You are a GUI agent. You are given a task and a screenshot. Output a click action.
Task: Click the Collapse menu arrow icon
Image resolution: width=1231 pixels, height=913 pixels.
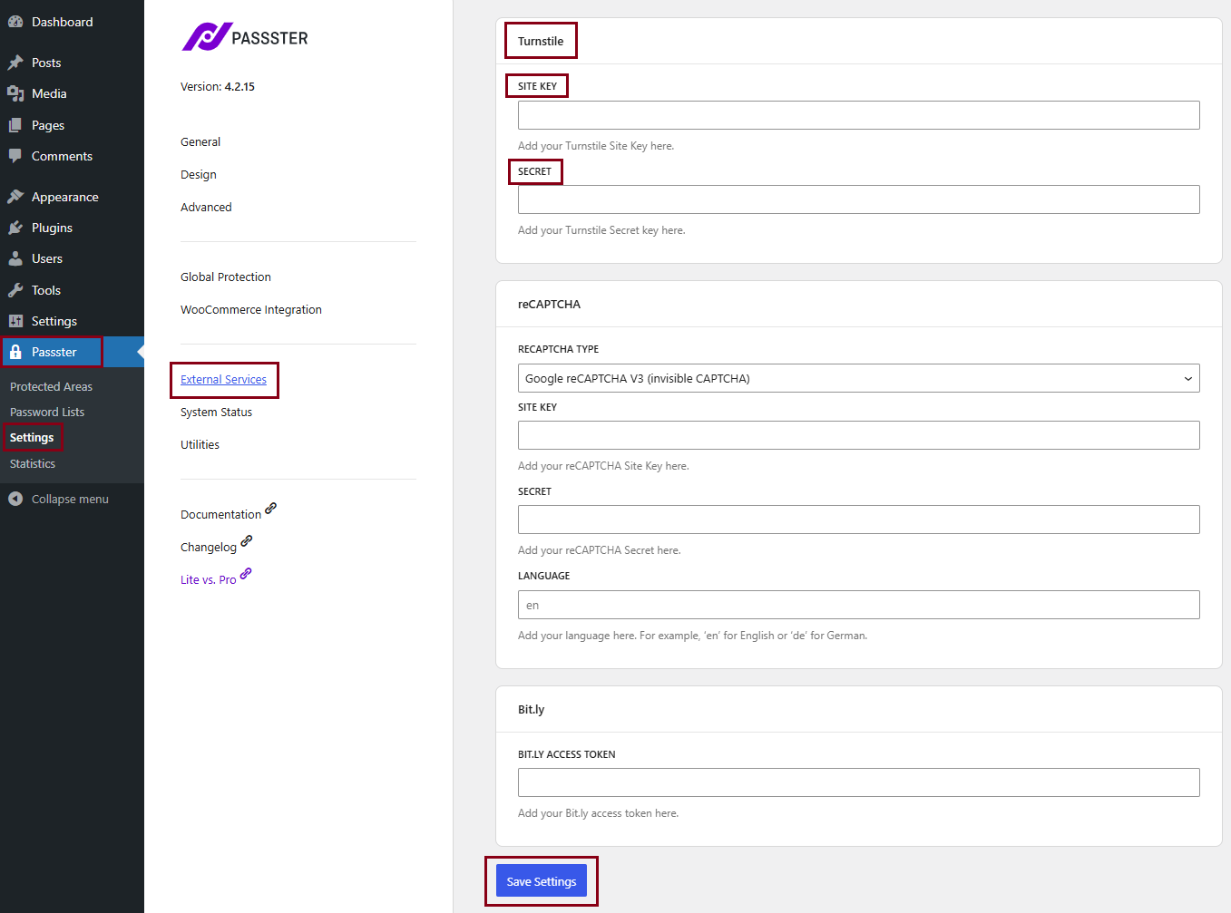[x=15, y=499]
